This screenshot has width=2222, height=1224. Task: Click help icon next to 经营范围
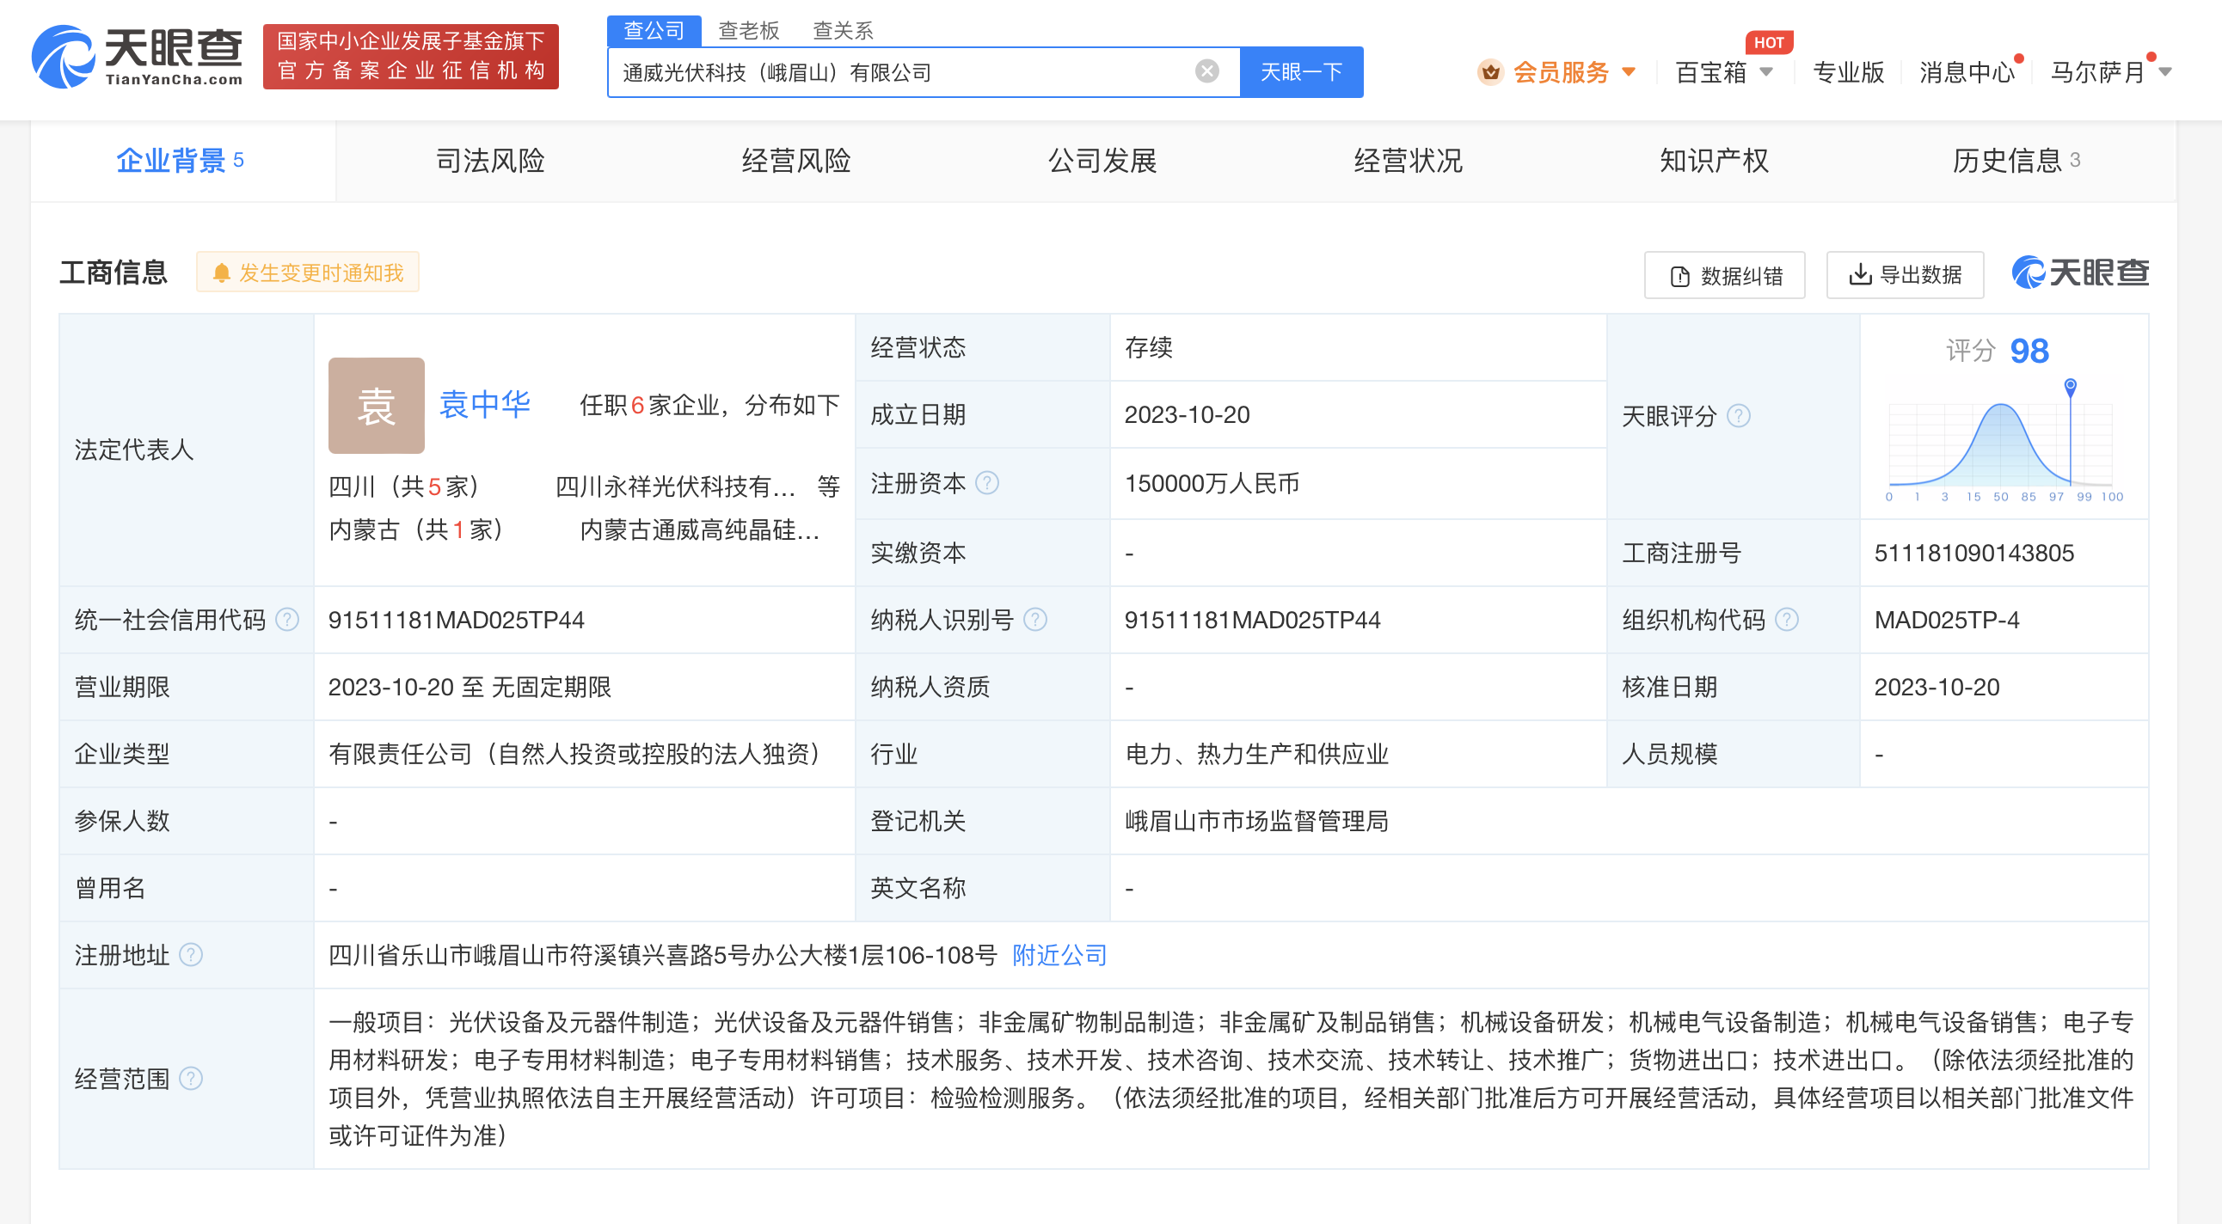(x=191, y=1080)
